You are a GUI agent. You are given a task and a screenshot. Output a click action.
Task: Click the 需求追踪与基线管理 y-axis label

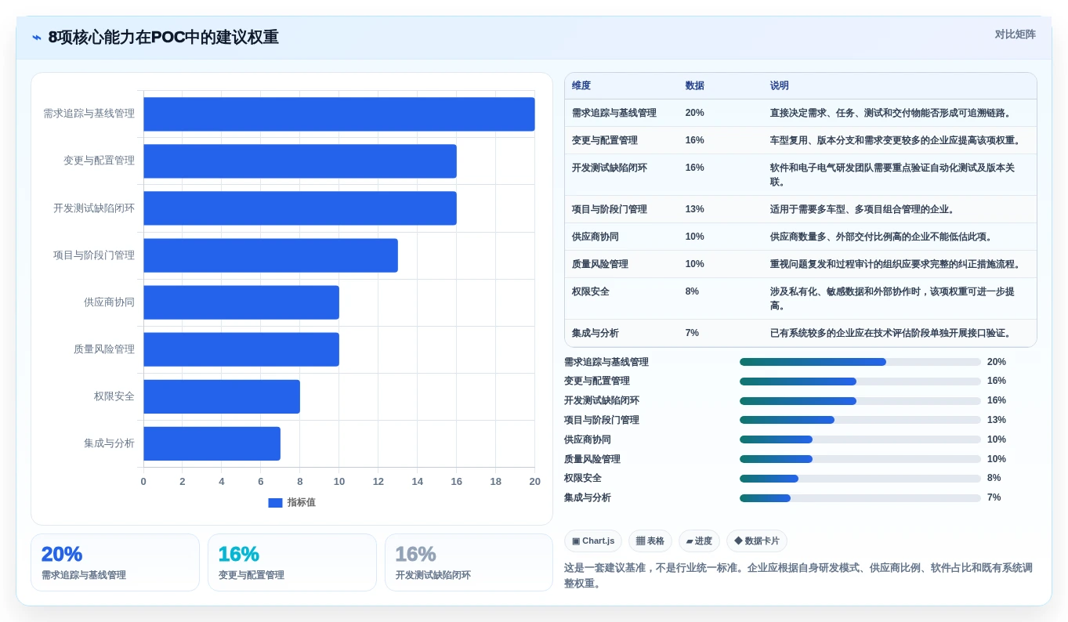[x=89, y=114]
